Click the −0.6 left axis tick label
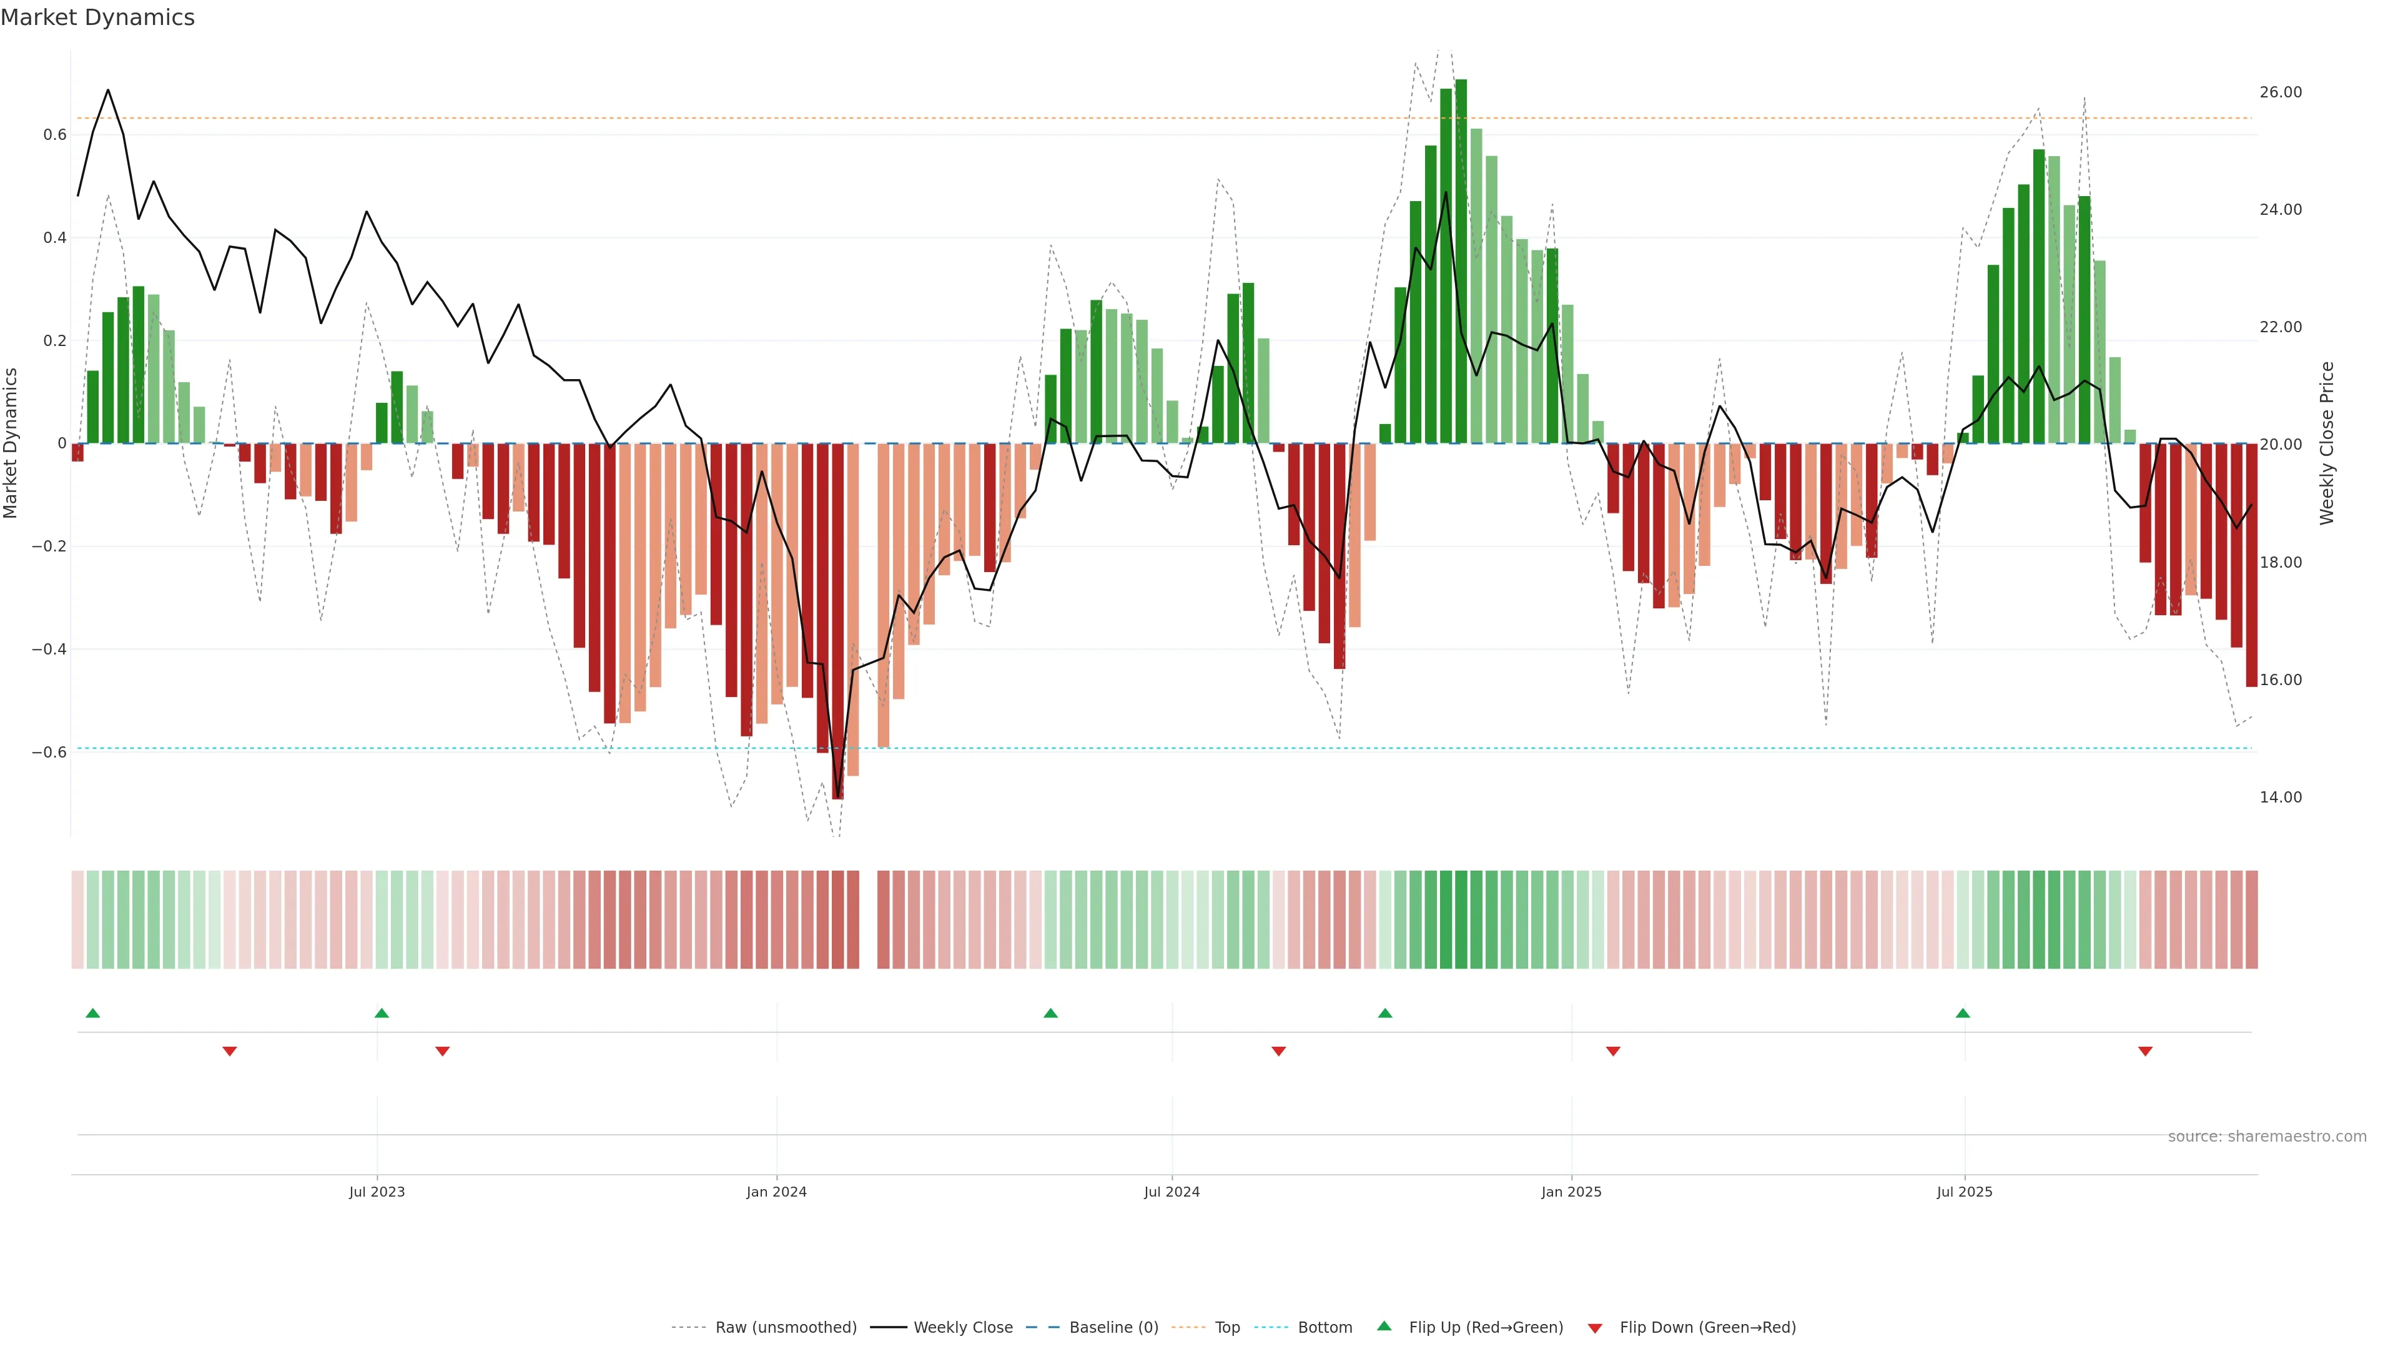 pos(49,752)
